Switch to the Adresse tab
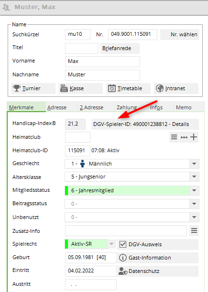Screen dimensions: 208x292 (57, 107)
